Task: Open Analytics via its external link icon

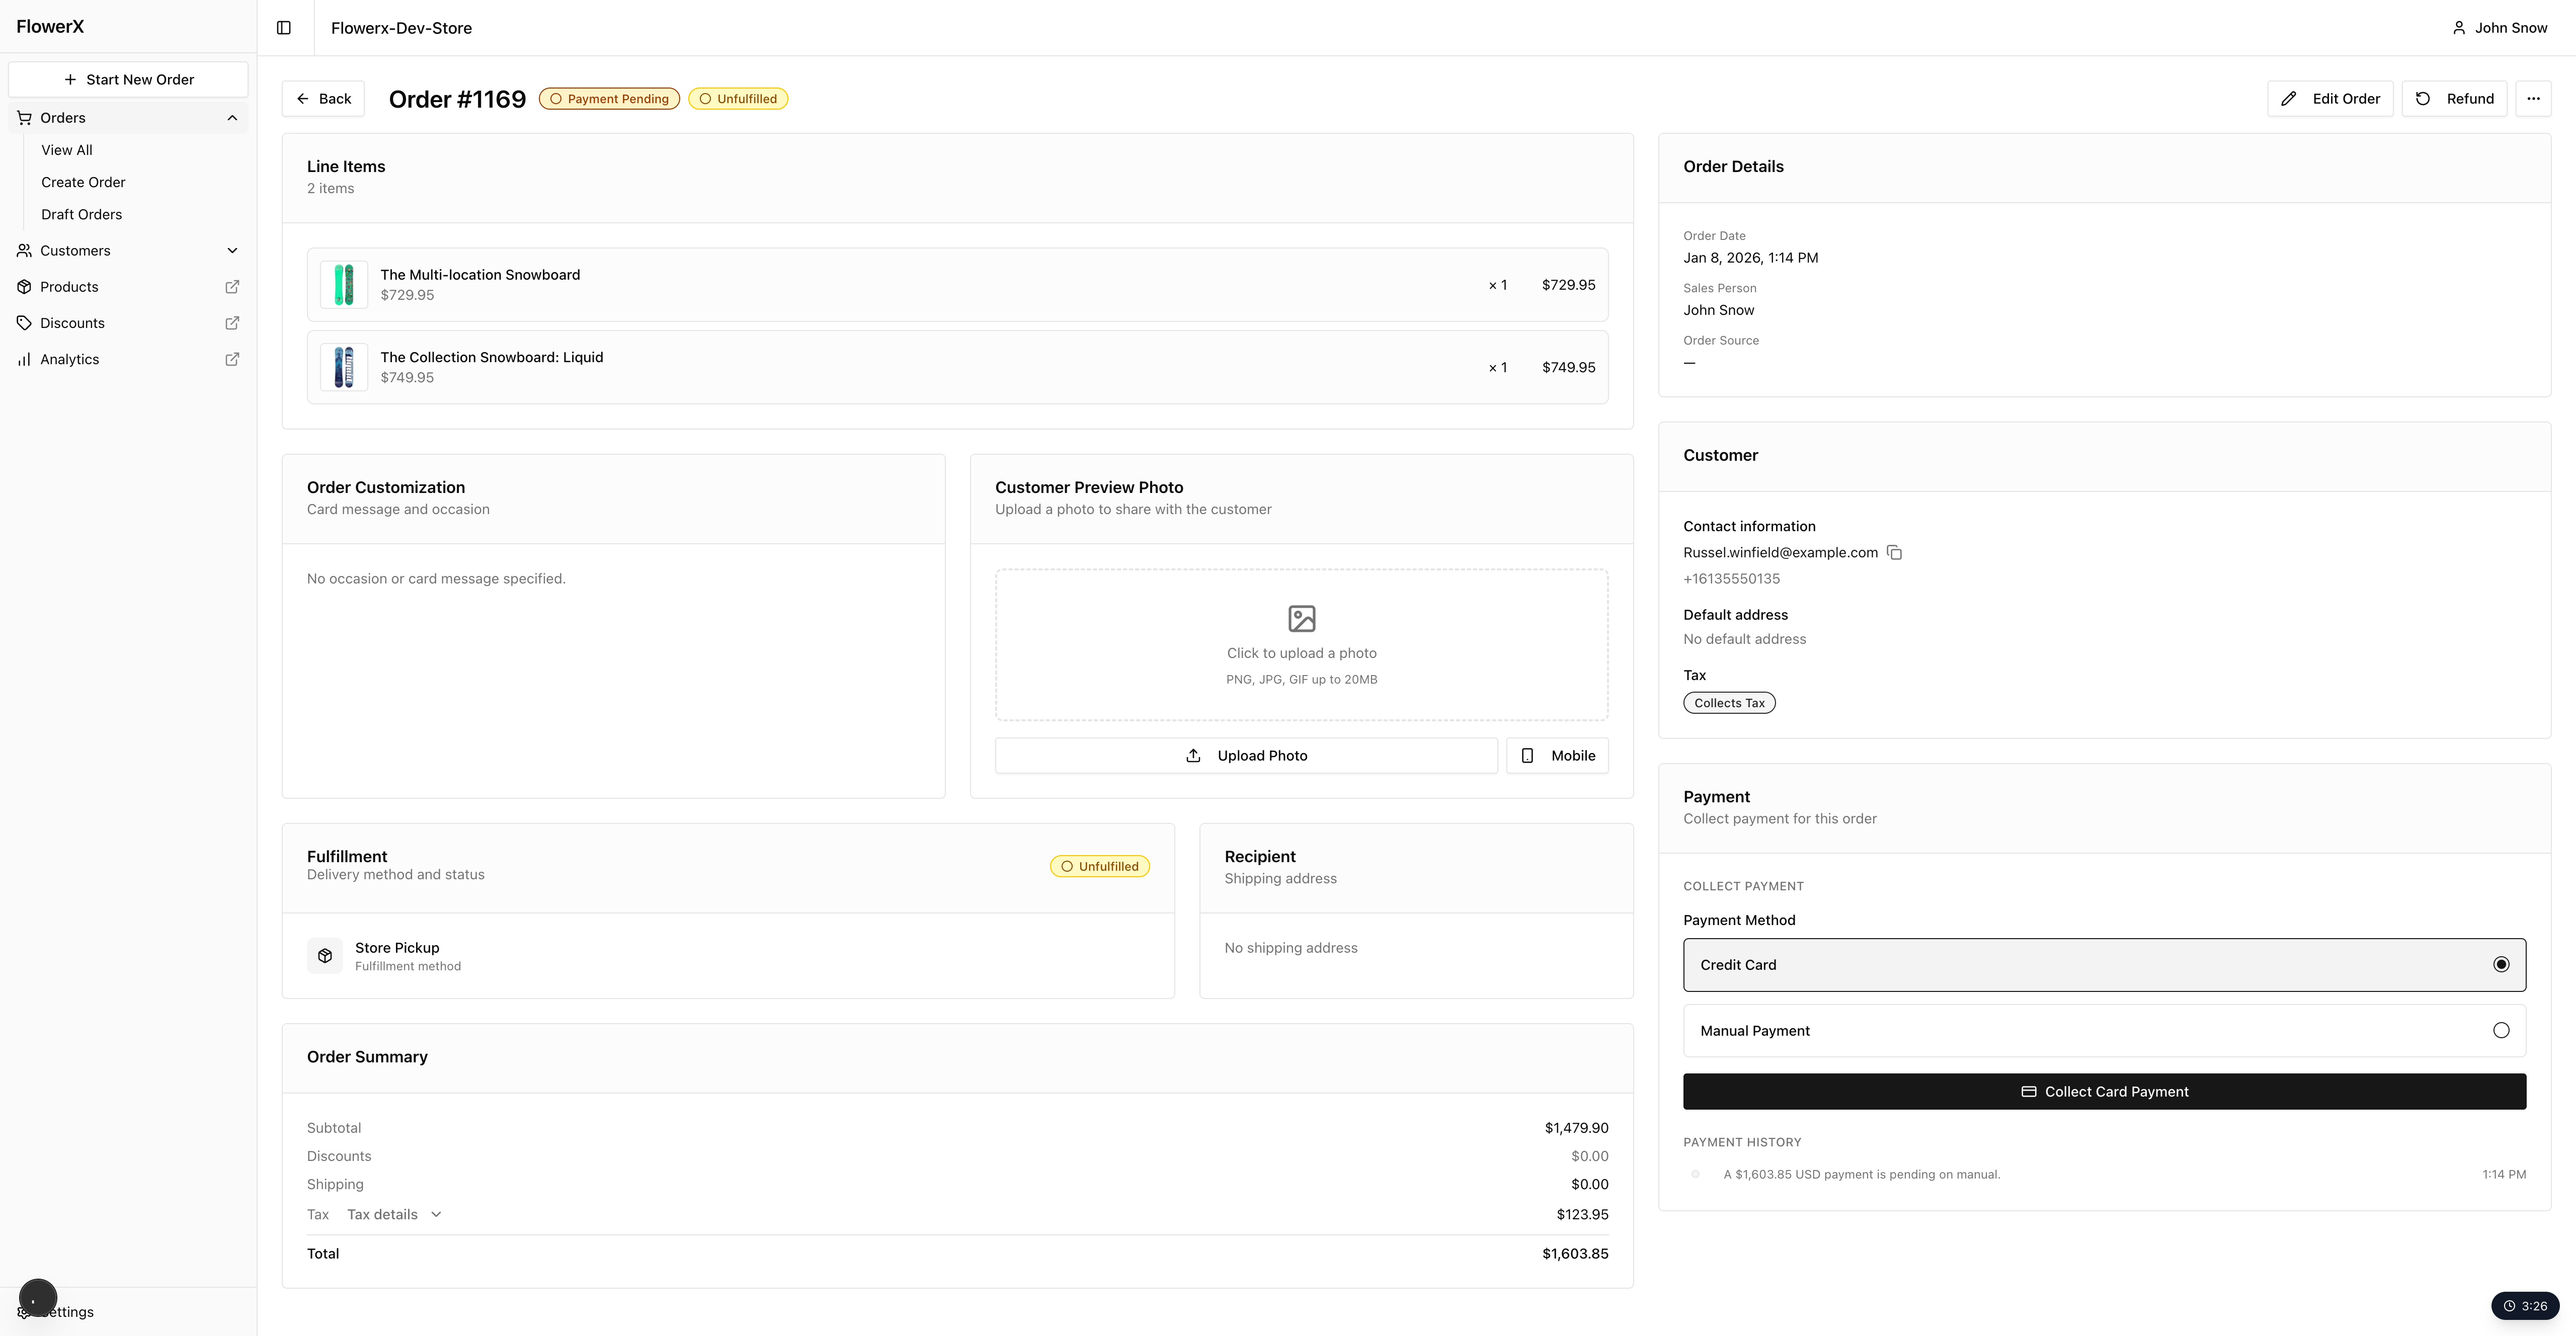Action: tap(232, 359)
